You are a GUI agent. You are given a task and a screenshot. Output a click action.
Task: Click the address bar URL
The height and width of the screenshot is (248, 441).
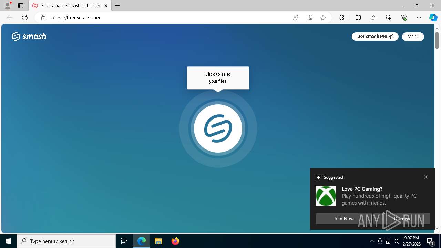[x=75, y=18]
